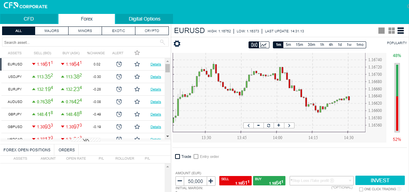Select four-chart grid layout icon
Screen dimensions: 409x192
(392, 31)
